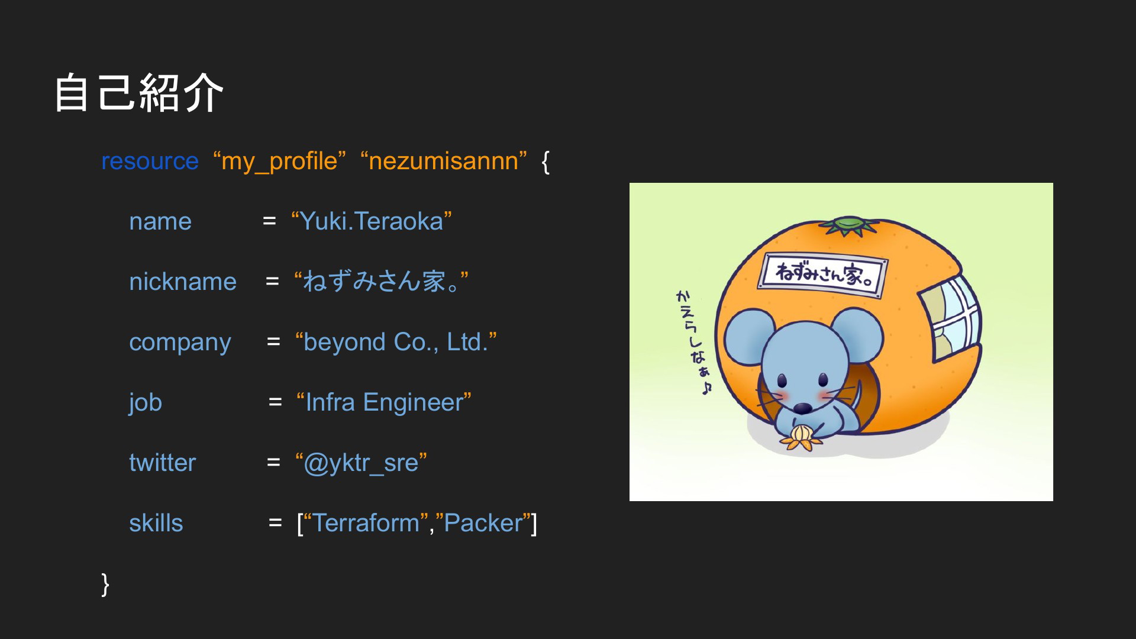Click the "nezumisannn" resource name

(443, 161)
